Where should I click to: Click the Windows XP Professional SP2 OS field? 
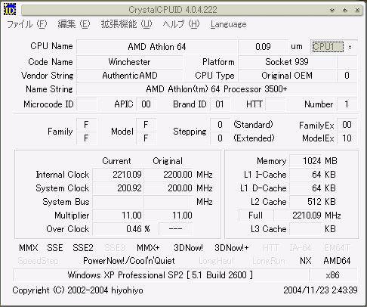coord(160,275)
